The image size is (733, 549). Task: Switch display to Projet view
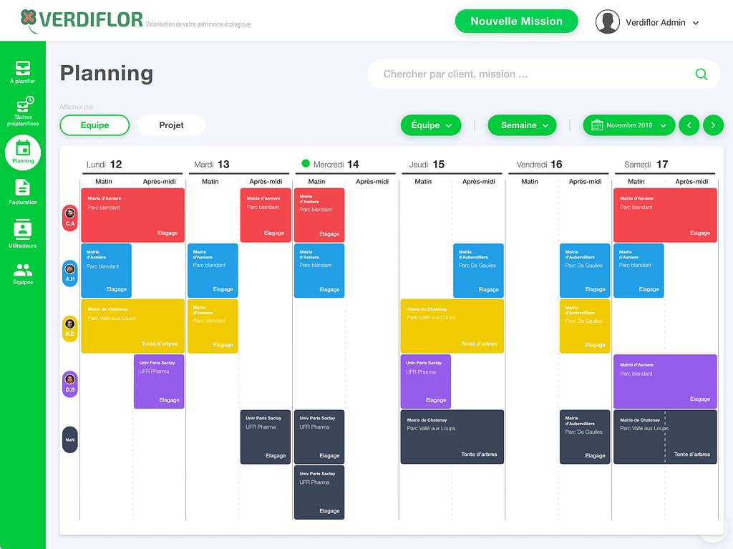(171, 125)
